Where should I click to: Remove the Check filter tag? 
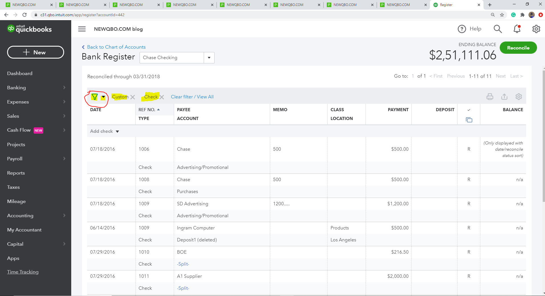click(162, 97)
